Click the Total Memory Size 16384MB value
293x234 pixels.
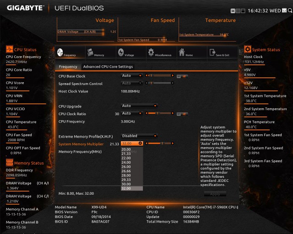click(x=191, y=222)
